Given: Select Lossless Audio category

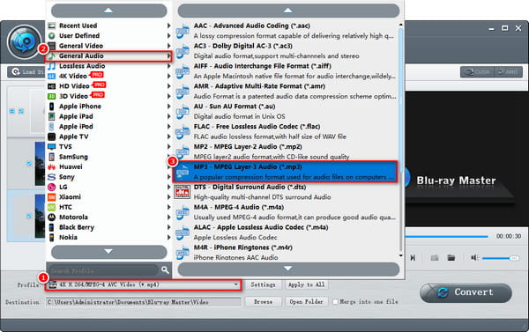Looking at the screenshot, I should [108, 66].
